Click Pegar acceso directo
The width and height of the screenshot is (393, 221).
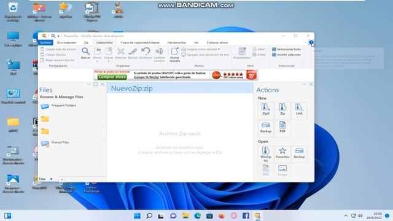coord(58,60)
